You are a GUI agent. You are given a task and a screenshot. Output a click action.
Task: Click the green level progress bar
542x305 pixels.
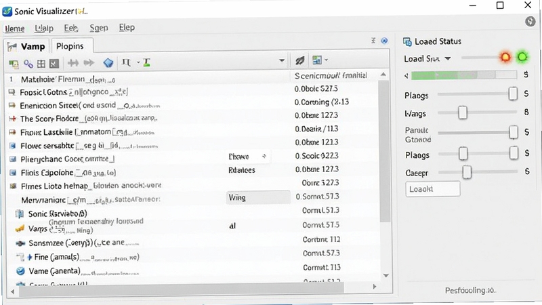click(464, 75)
